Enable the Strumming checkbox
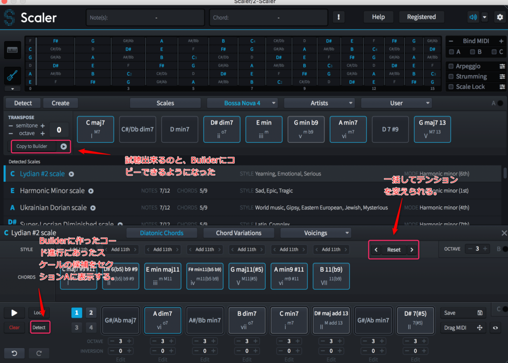Image resolution: width=508 pixels, height=363 pixels. (x=450, y=77)
